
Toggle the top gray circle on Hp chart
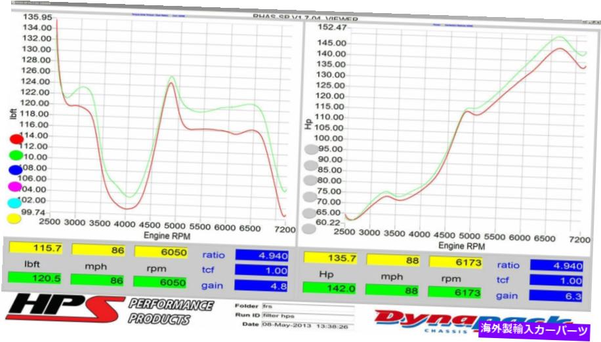click(x=310, y=149)
